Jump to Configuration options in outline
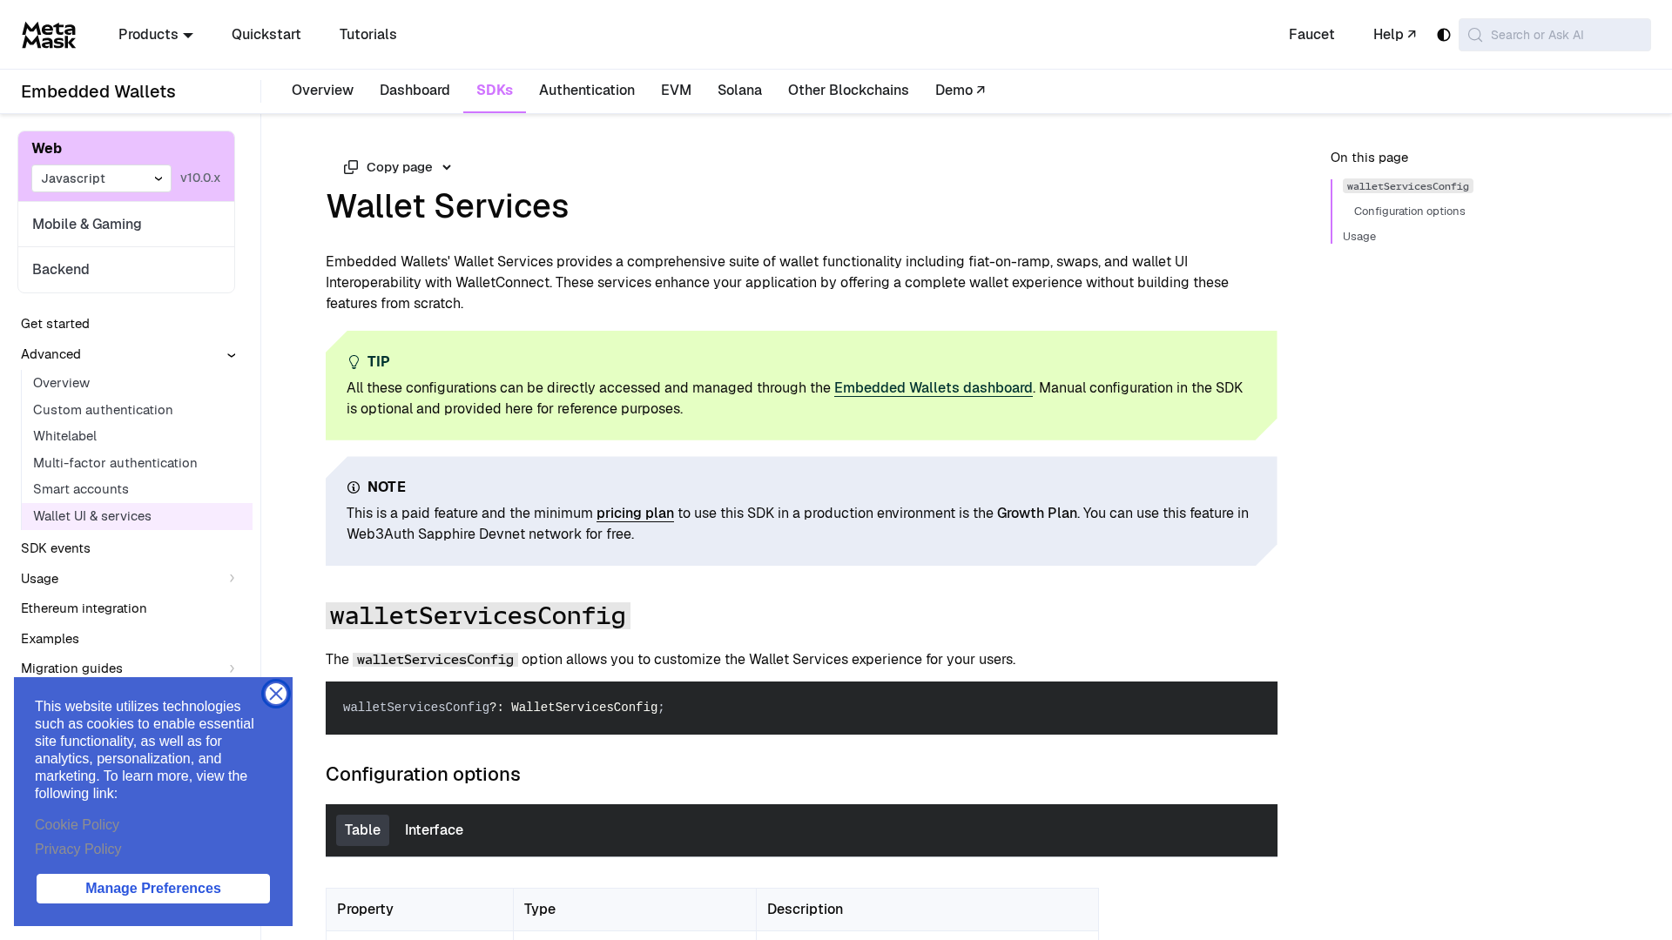1672x940 pixels. [x=1409, y=211]
